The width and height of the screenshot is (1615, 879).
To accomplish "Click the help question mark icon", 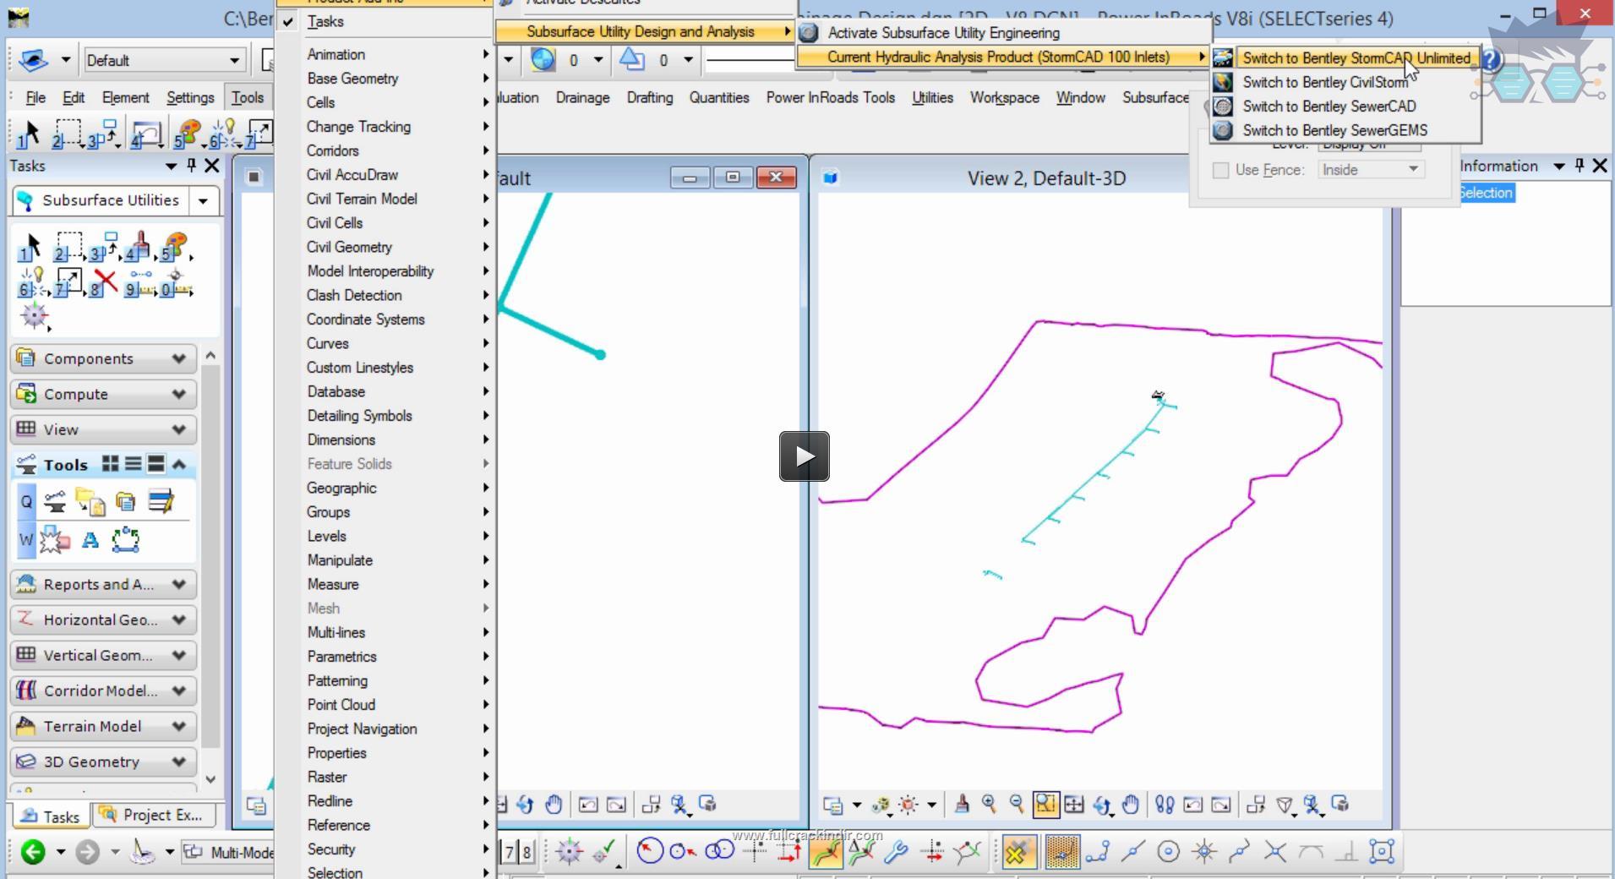I will [x=1491, y=60].
